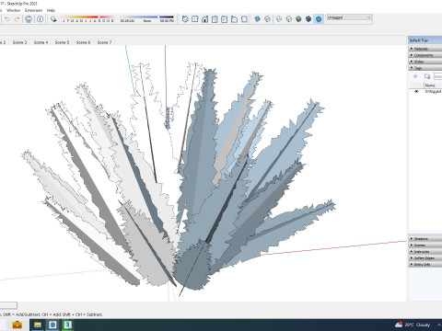Image resolution: width=442 pixels, height=331 pixels.
Task: Select Wireframe style icon
Action: pos(279,19)
